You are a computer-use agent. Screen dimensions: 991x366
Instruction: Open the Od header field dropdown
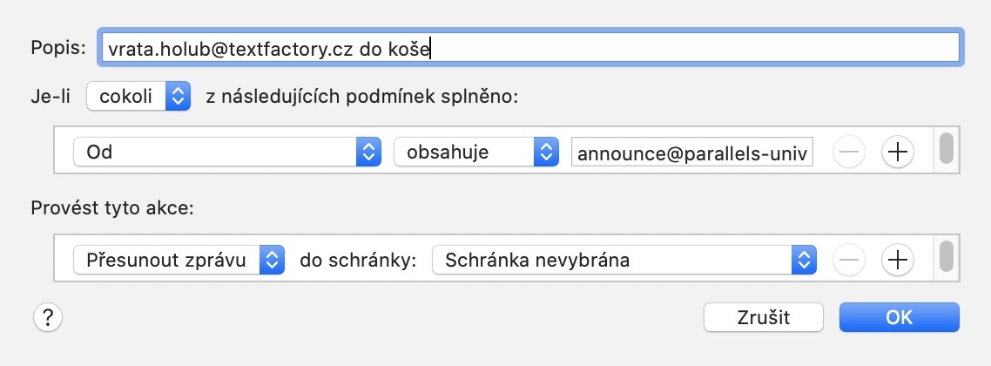pos(227,152)
